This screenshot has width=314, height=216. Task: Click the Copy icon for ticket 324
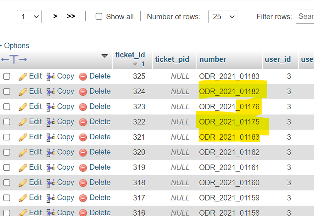pos(51,92)
